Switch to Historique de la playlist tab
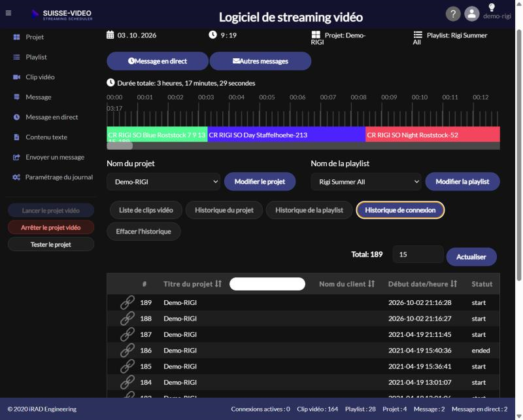The height and width of the screenshot is (420, 523). coord(309,210)
